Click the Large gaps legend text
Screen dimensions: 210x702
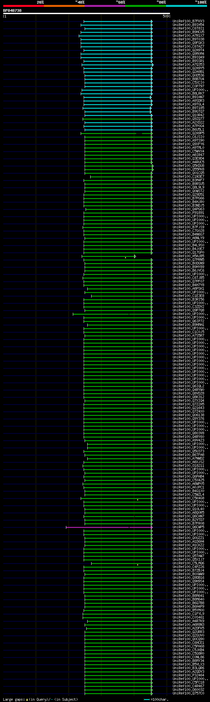point(40,699)
